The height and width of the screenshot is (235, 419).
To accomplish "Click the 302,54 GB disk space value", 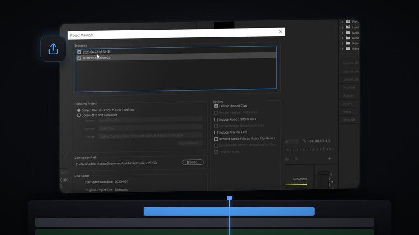I will point(122,182).
